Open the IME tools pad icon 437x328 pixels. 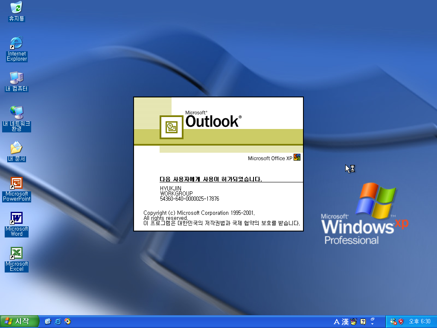point(354,322)
